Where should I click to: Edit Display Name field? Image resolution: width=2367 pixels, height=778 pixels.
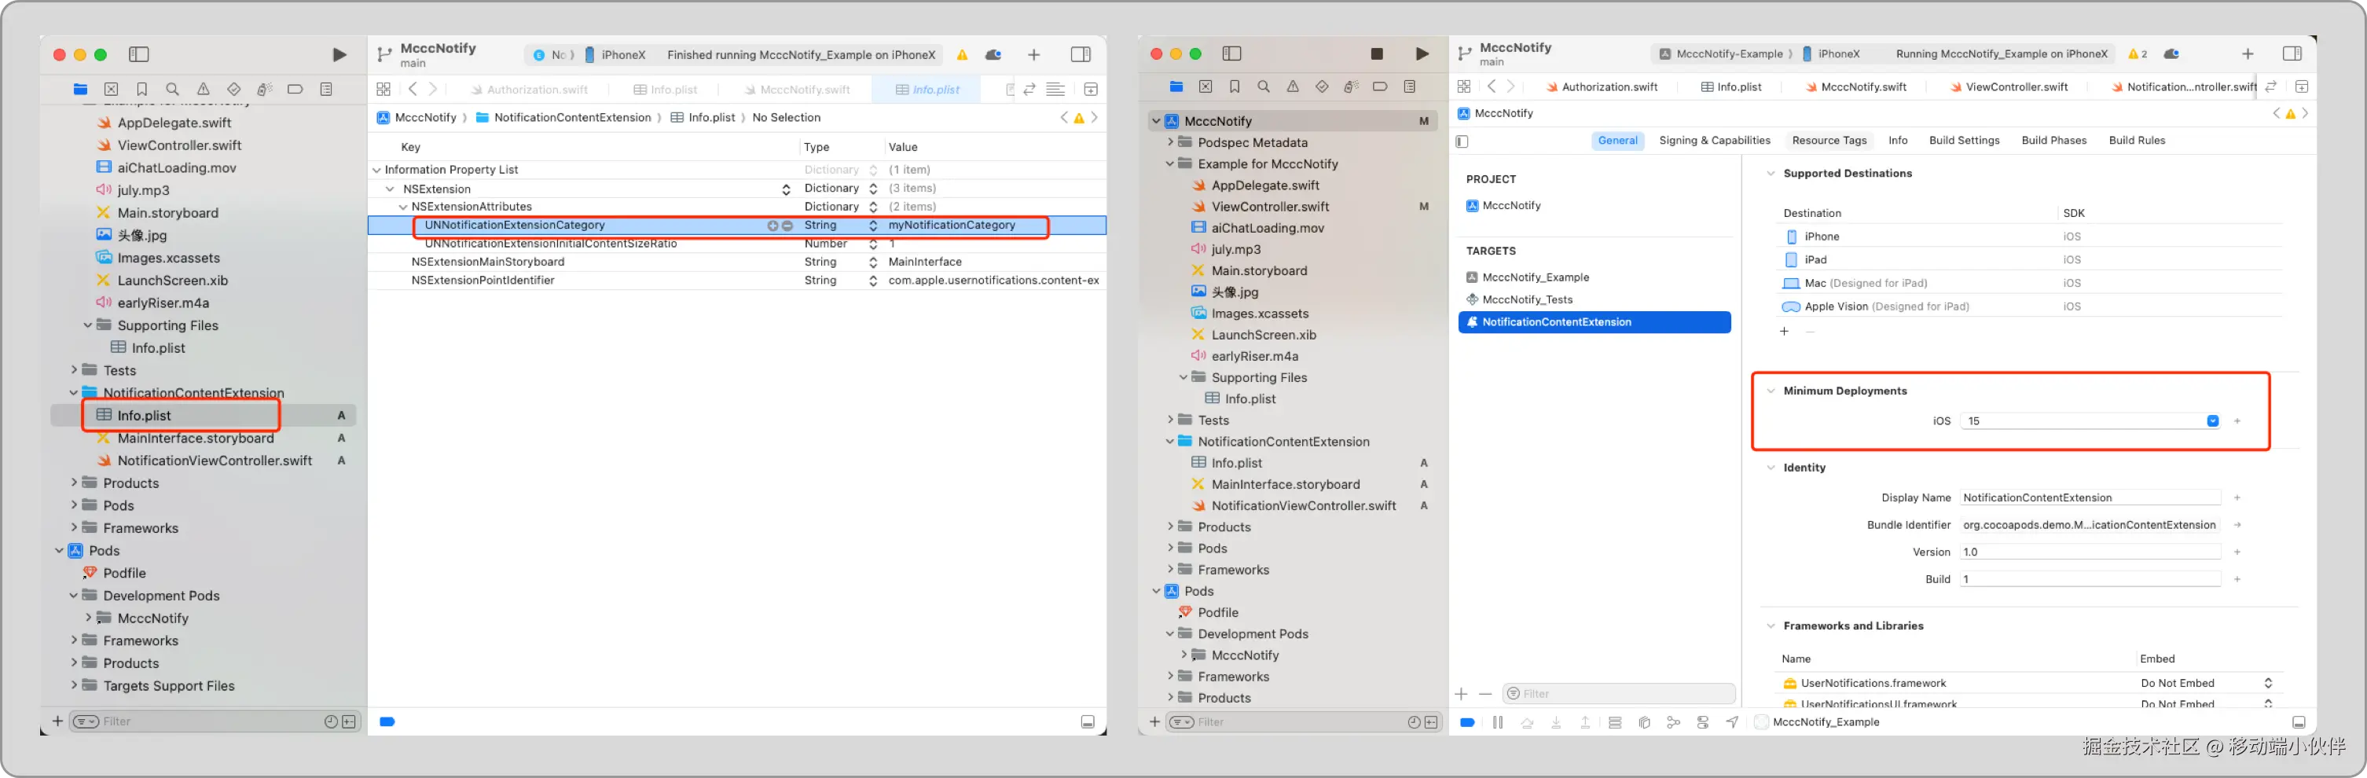(x=2090, y=498)
